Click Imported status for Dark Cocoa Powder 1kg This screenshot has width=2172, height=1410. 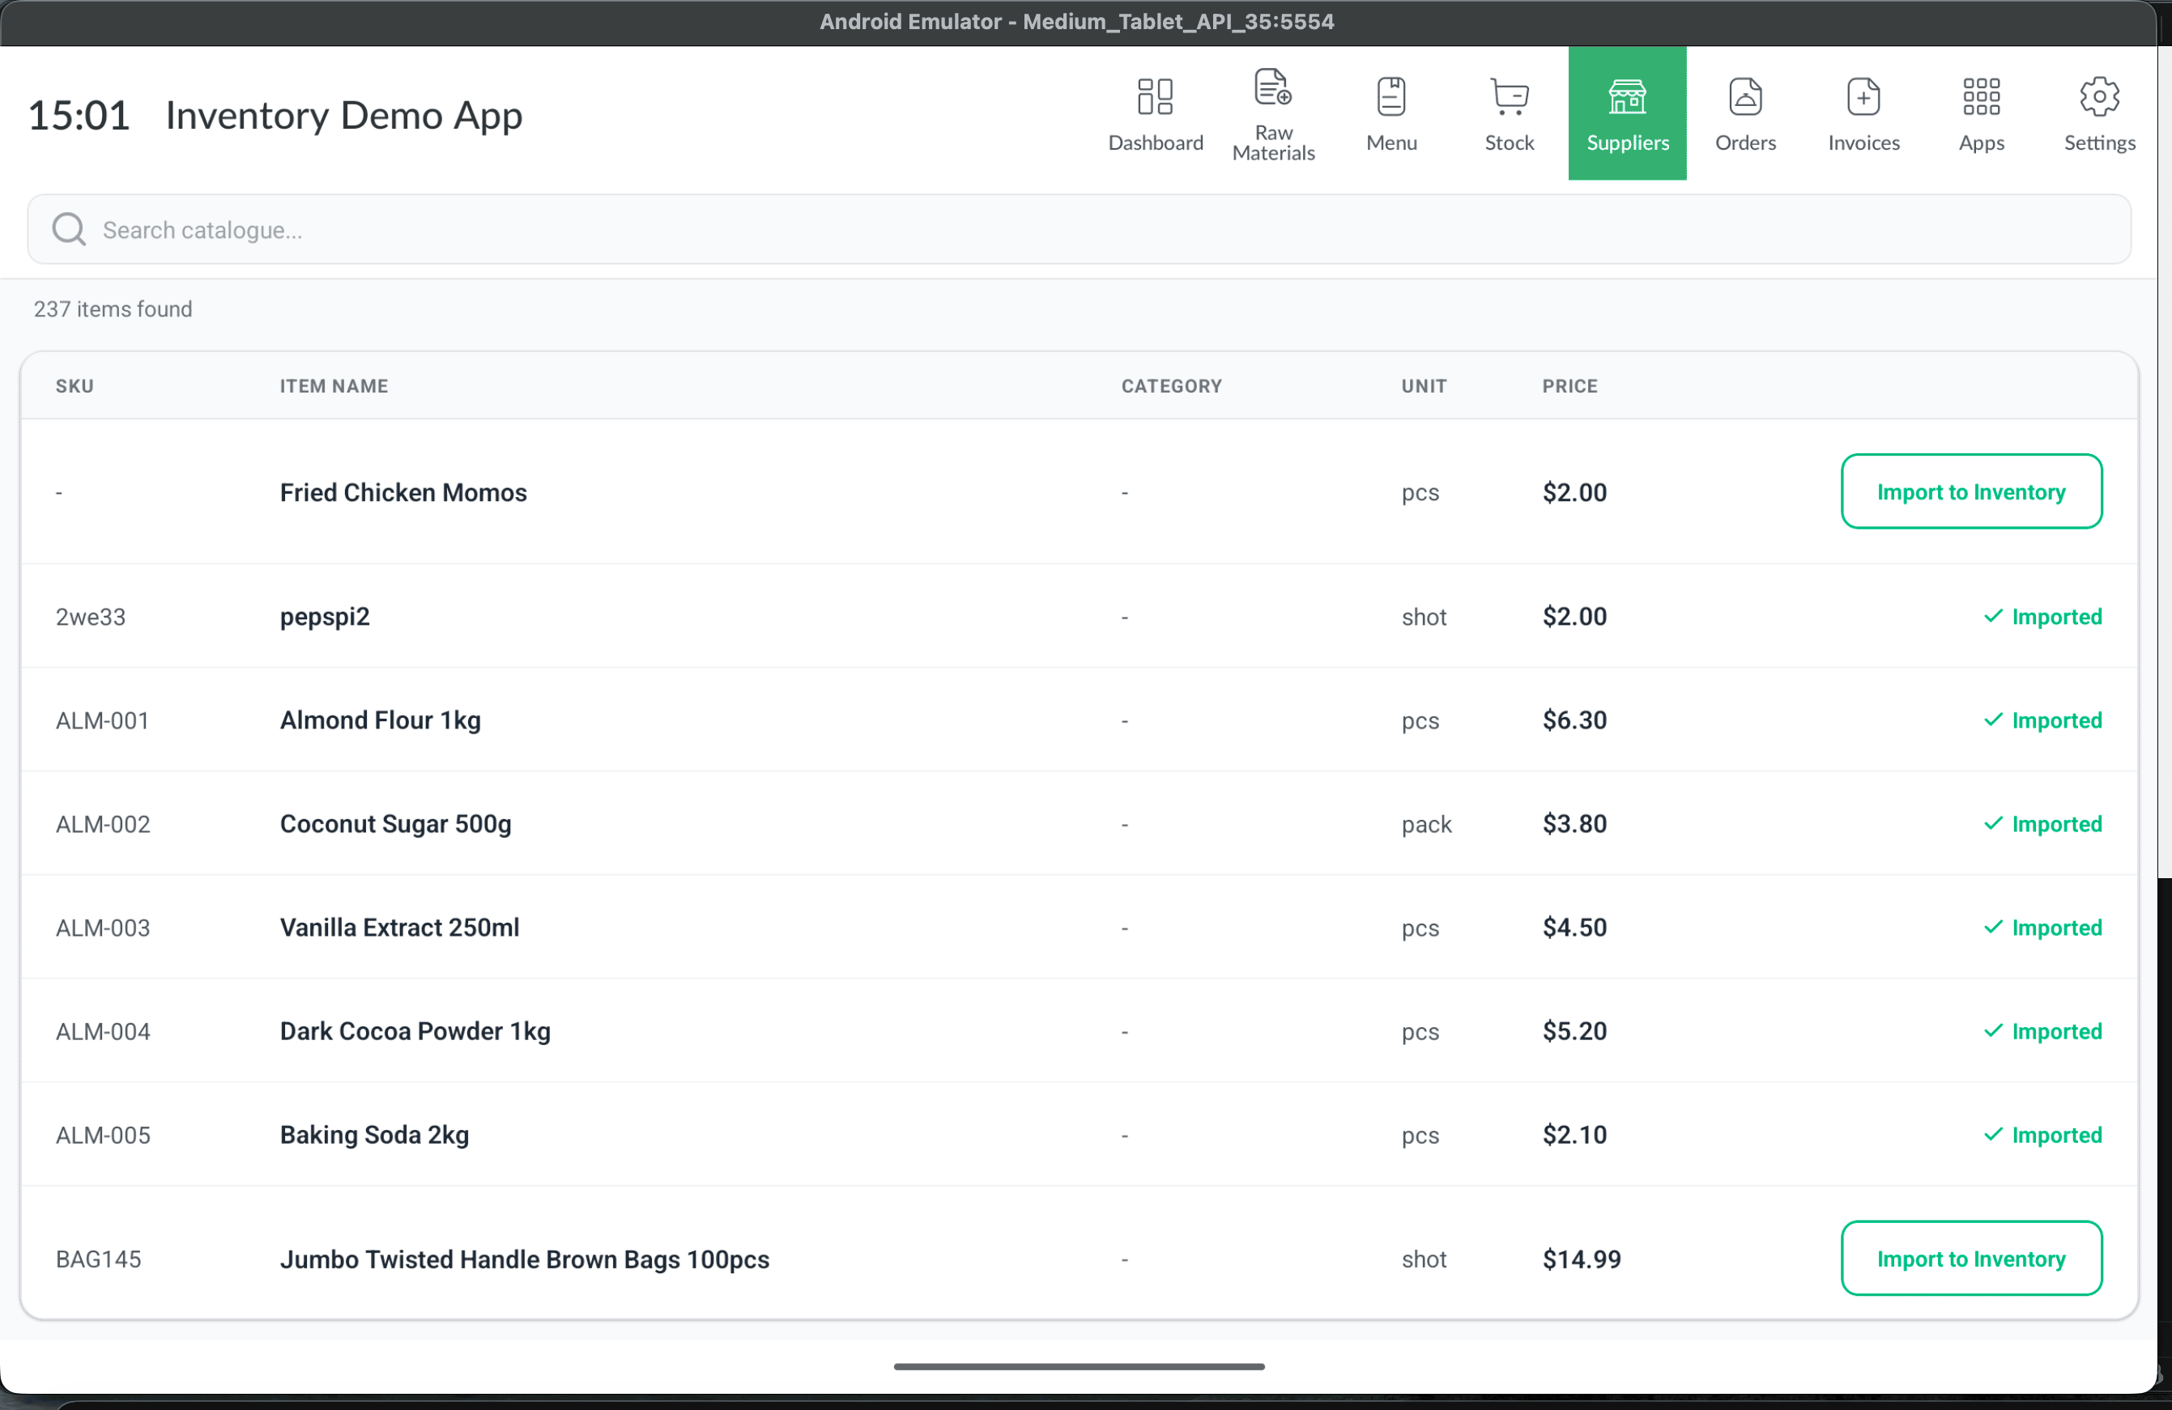2042,1031
